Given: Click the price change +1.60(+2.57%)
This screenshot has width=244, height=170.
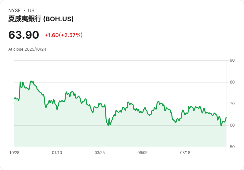Looking at the screenshot, I should pos(64,35).
